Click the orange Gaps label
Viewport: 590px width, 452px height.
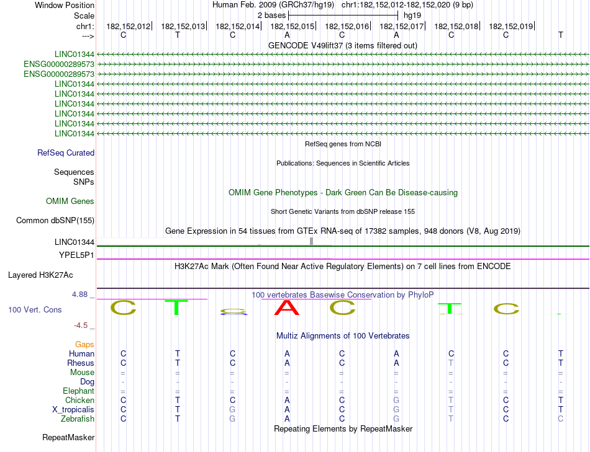click(x=84, y=345)
